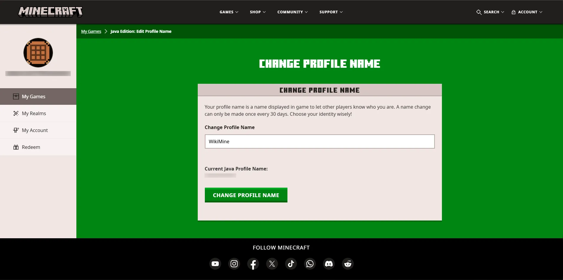
Task: Click the Facebook icon in footer
Action: click(253, 264)
